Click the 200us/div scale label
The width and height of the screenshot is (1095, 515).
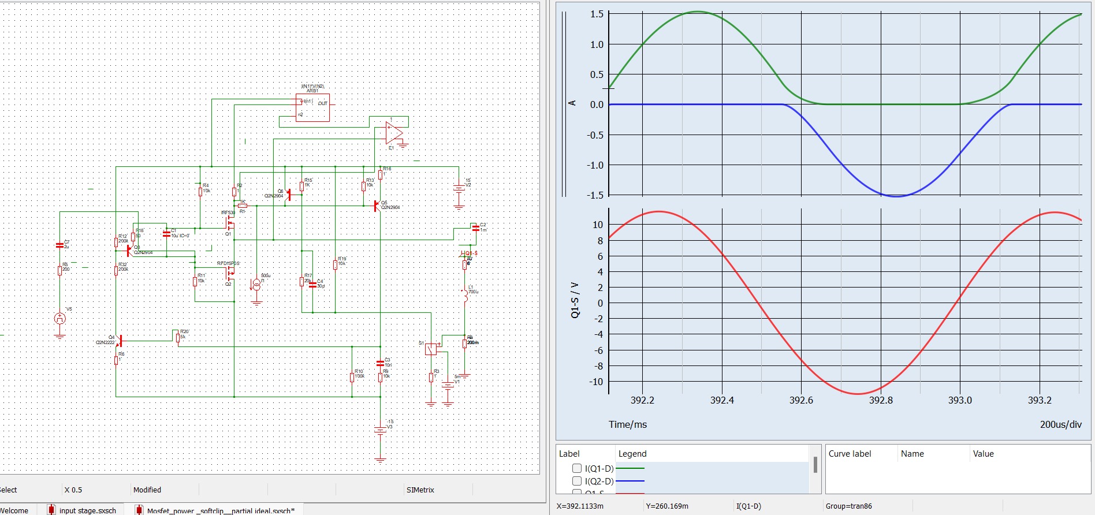[x=1061, y=424]
